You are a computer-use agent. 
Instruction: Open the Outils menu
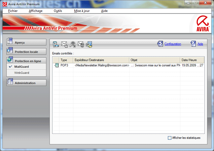click(x=58, y=11)
